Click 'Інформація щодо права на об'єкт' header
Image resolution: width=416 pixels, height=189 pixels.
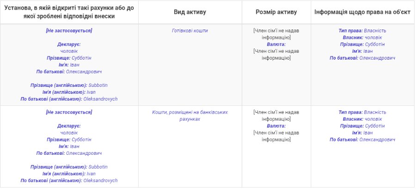(362, 12)
